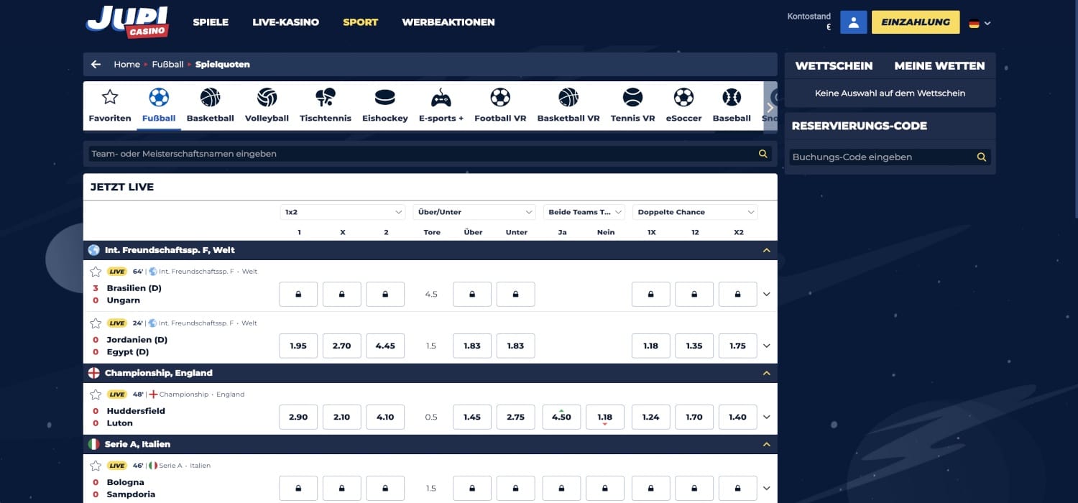Screen dimensions: 1078x503
Task: Switch to the MEINE WETTEN tab
Action: [x=939, y=65]
